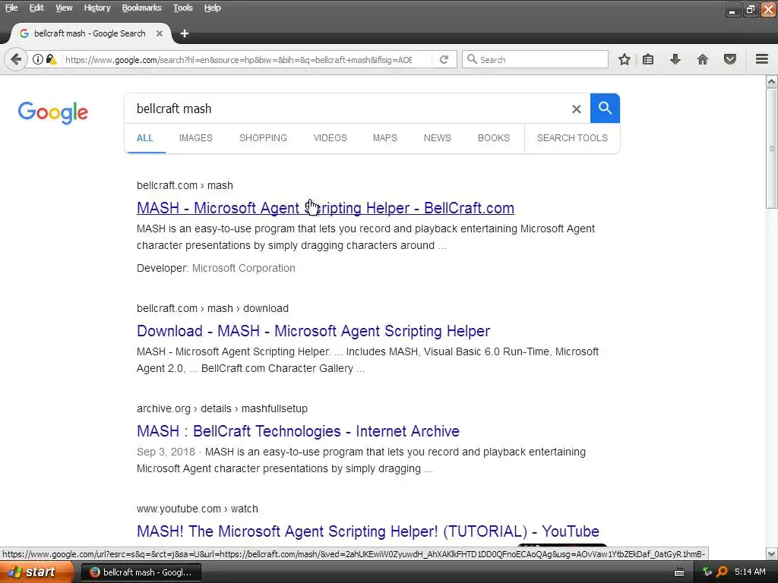Click the Firefox URL address field
778x583 pixels.
click(x=238, y=59)
